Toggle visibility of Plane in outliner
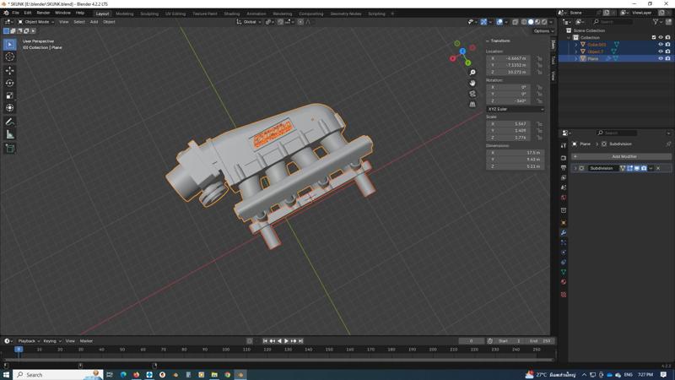 (x=661, y=58)
